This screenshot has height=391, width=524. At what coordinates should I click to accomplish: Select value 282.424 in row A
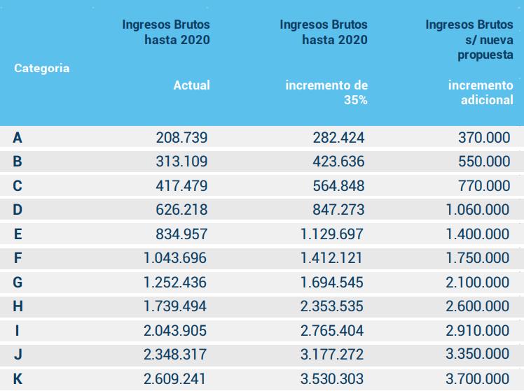(x=338, y=138)
